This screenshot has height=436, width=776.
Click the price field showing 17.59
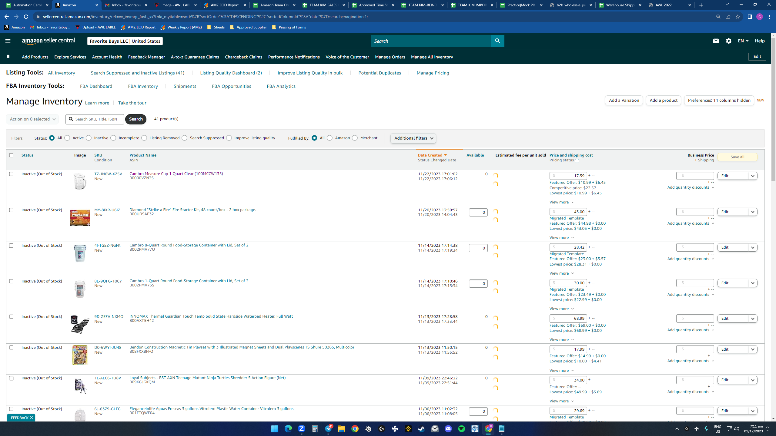[568, 176]
